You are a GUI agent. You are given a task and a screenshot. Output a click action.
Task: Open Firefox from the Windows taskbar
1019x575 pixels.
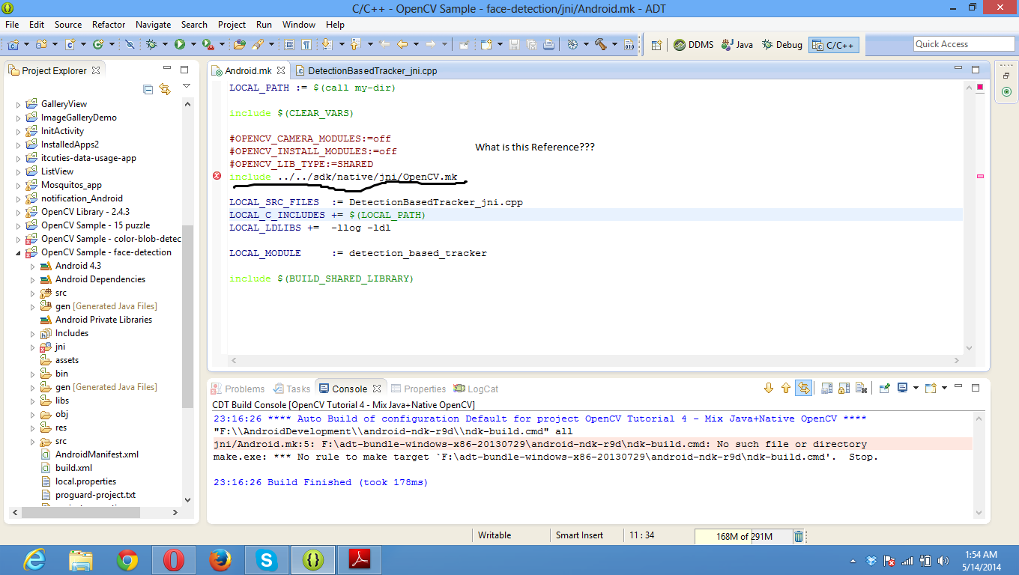click(220, 559)
